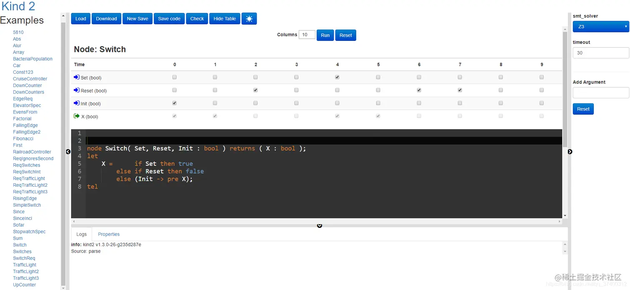
Task: Click Reset next to the Run button
Action: click(x=346, y=35)
